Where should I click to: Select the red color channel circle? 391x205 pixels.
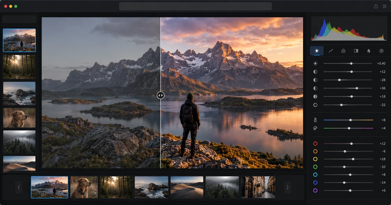[x=315, y=143]
